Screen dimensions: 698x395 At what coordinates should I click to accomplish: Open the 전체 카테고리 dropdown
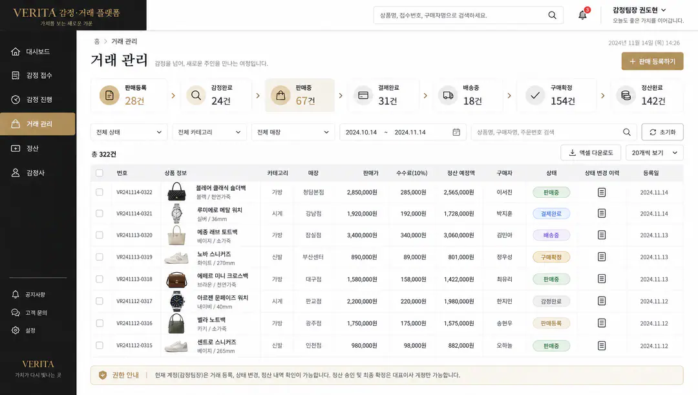point(209,133)
